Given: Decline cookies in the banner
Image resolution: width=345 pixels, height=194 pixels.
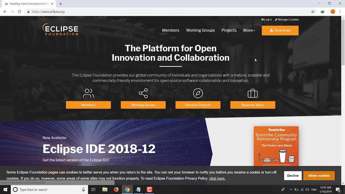Looking at the screenshot, I should (293, 176).
